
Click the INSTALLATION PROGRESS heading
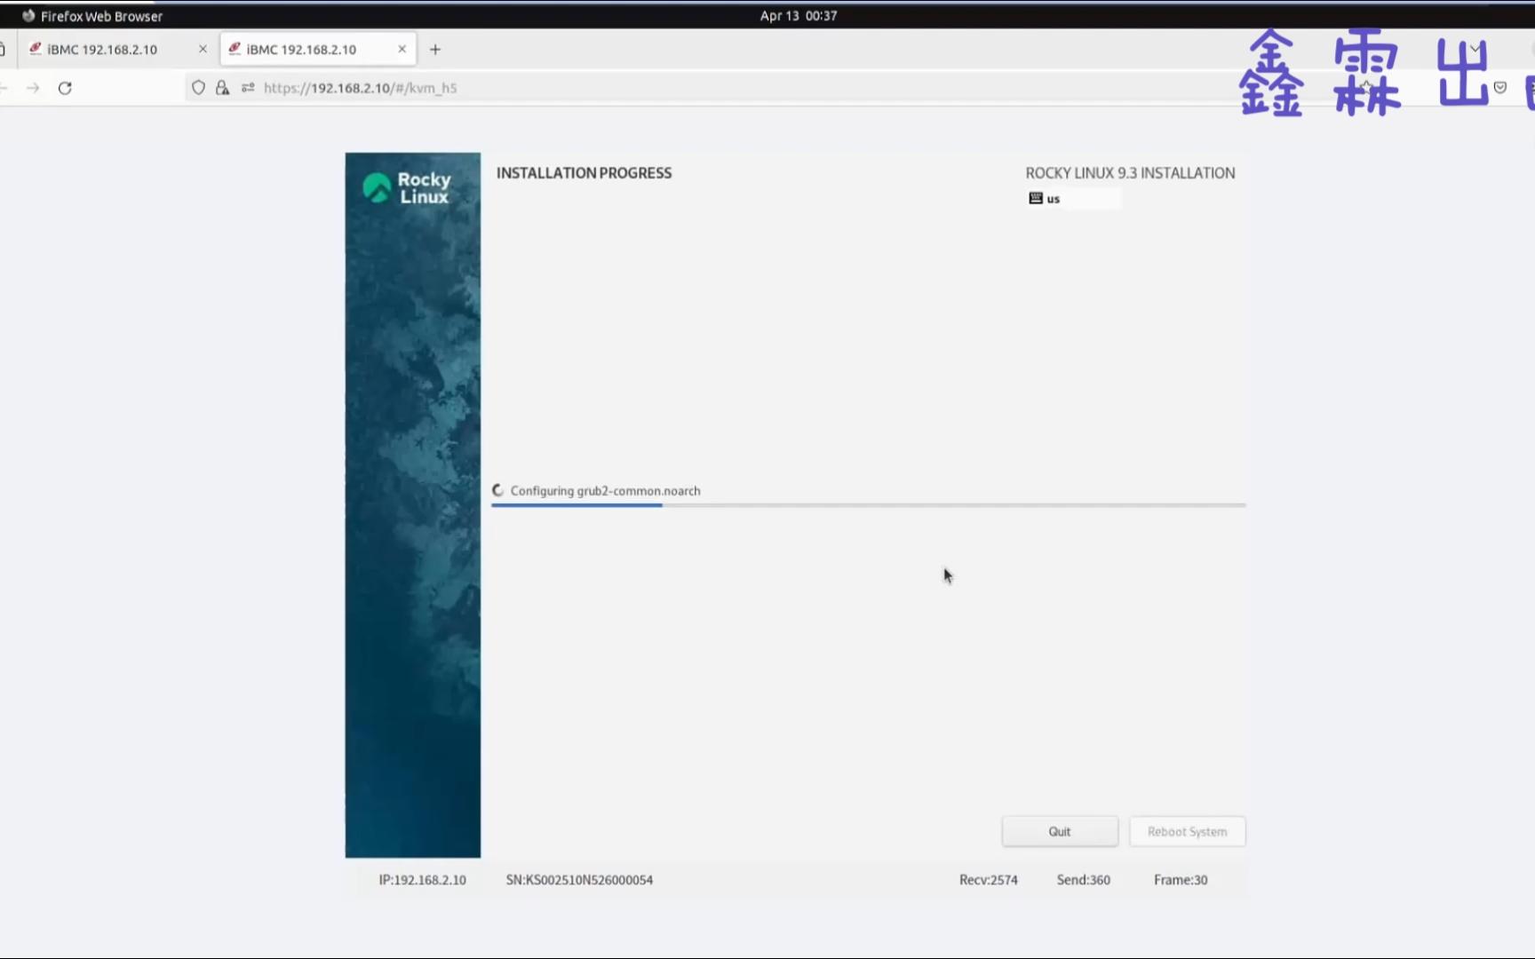pos(584,173)
